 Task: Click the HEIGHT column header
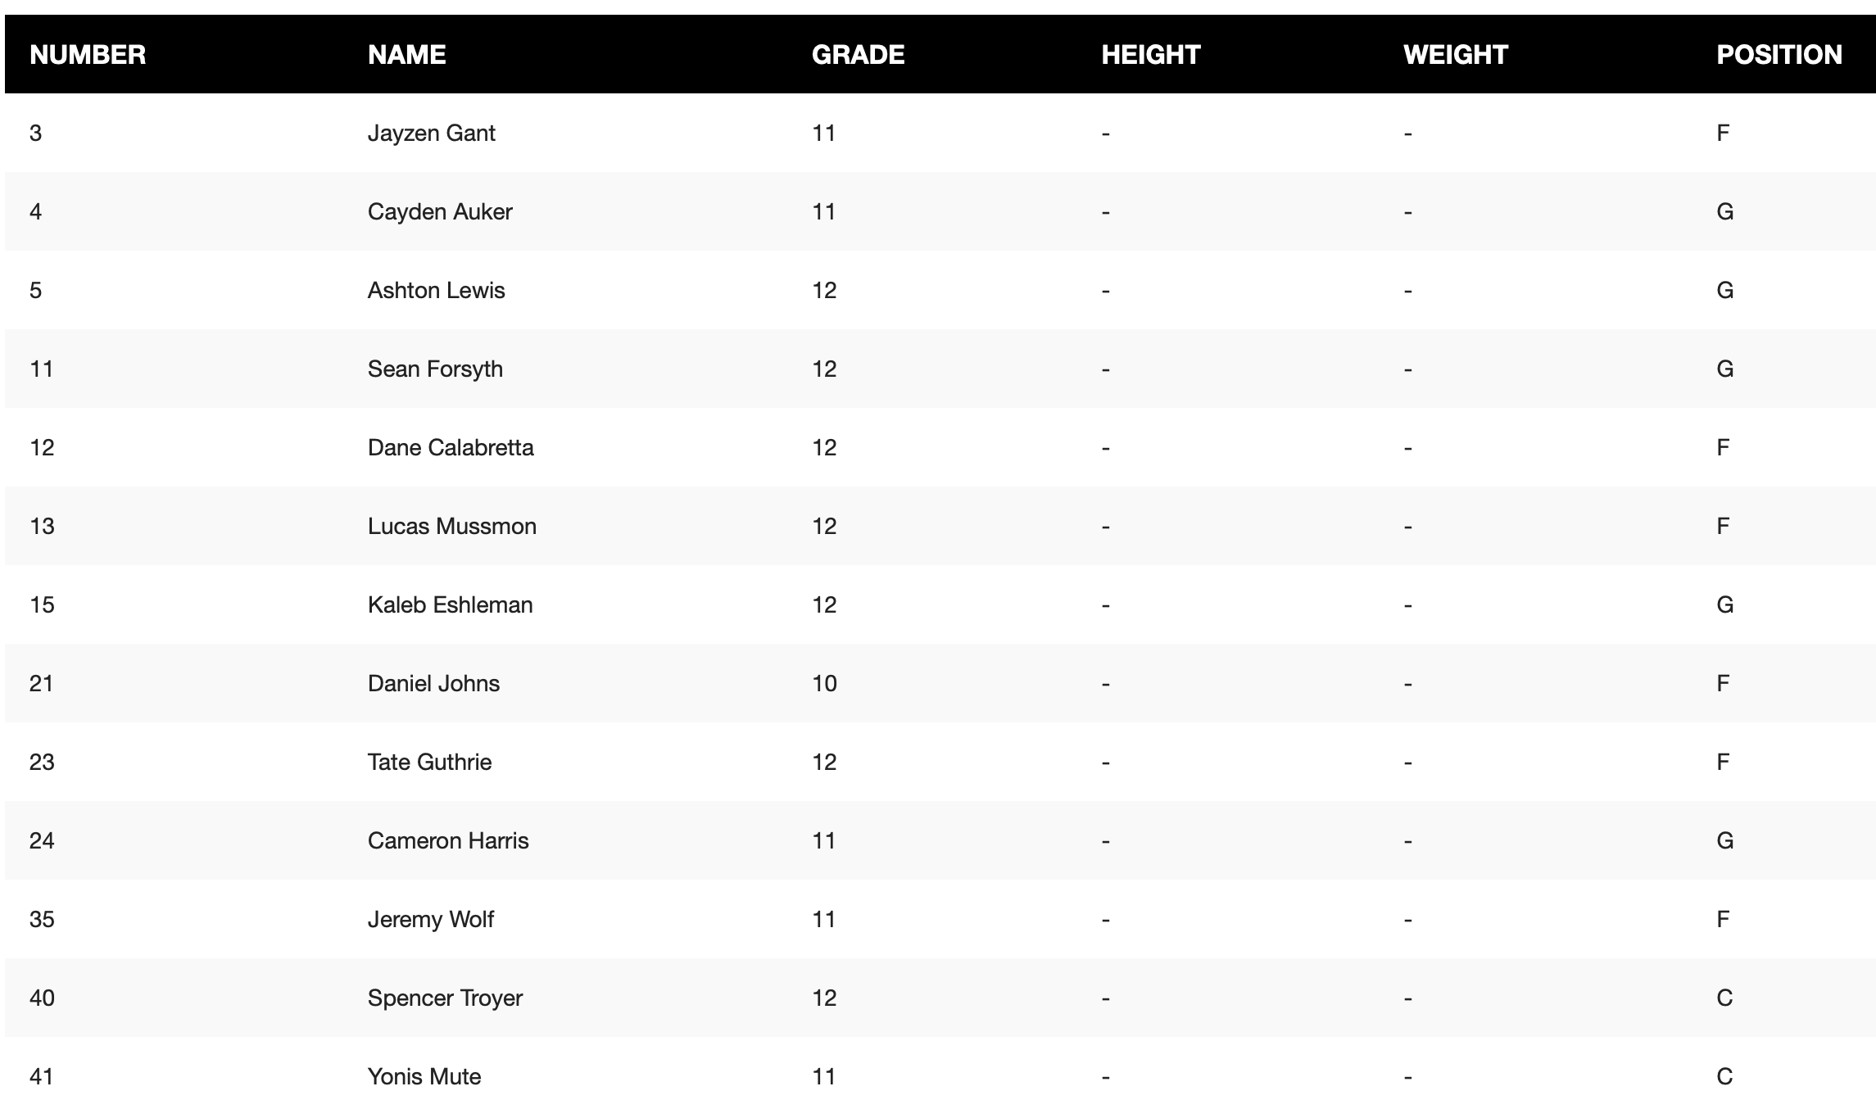point(1150,55)
